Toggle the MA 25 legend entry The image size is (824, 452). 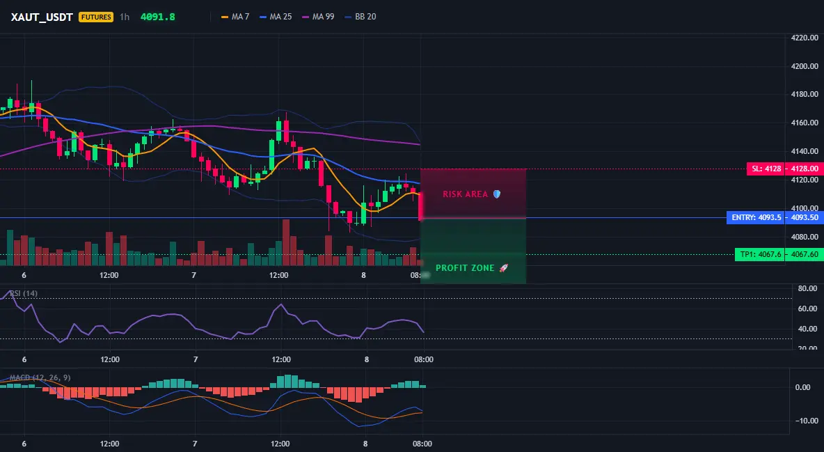click(x=276, y=17)
